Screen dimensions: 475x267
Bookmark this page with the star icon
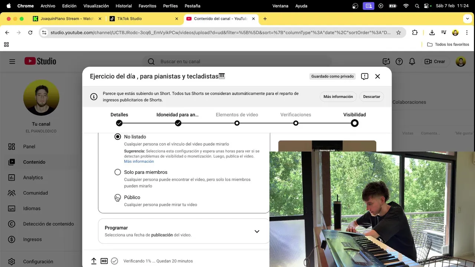(x=399, y=33)
